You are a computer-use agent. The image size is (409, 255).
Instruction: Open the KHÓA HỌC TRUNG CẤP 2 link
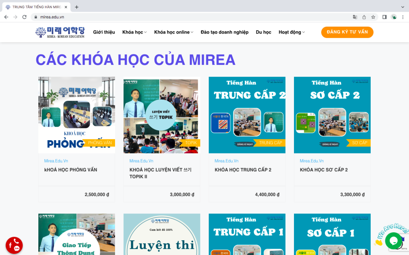pos(243,170)
